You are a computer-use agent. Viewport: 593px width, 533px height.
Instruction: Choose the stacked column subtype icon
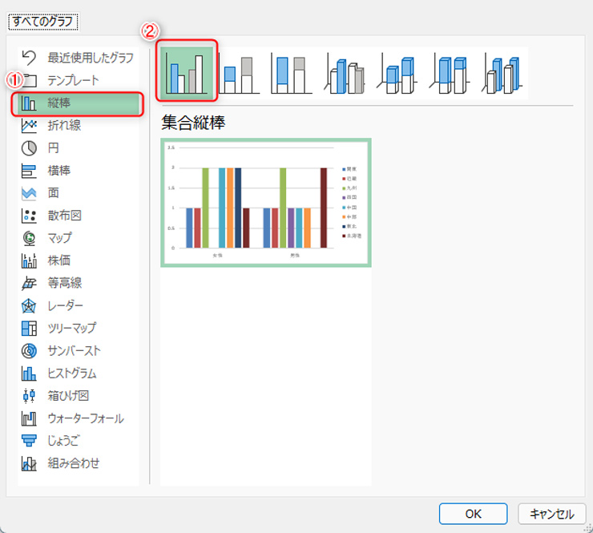pyautogui.click(x=238, y=73)
